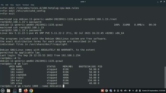Open the security shield tray icon

[x=121, y=91]
